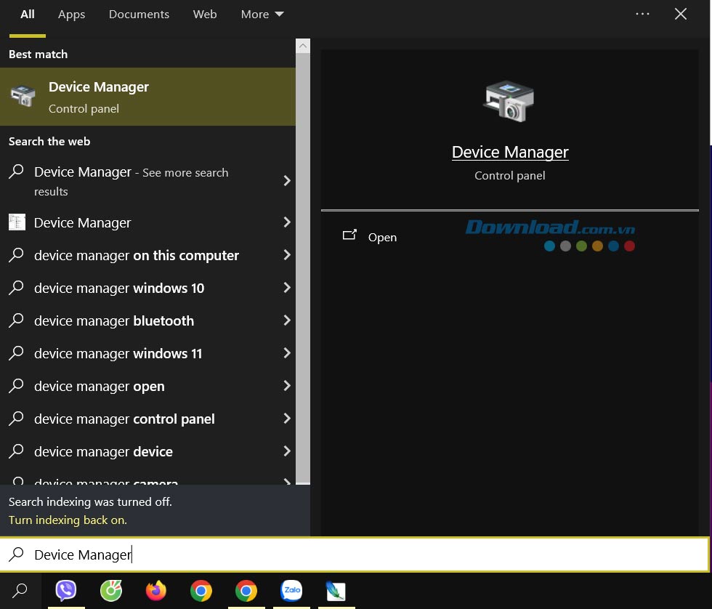Screen dimensions: 712x609
Task: Open Device Manager from Best match
Action: coord(99,96)
